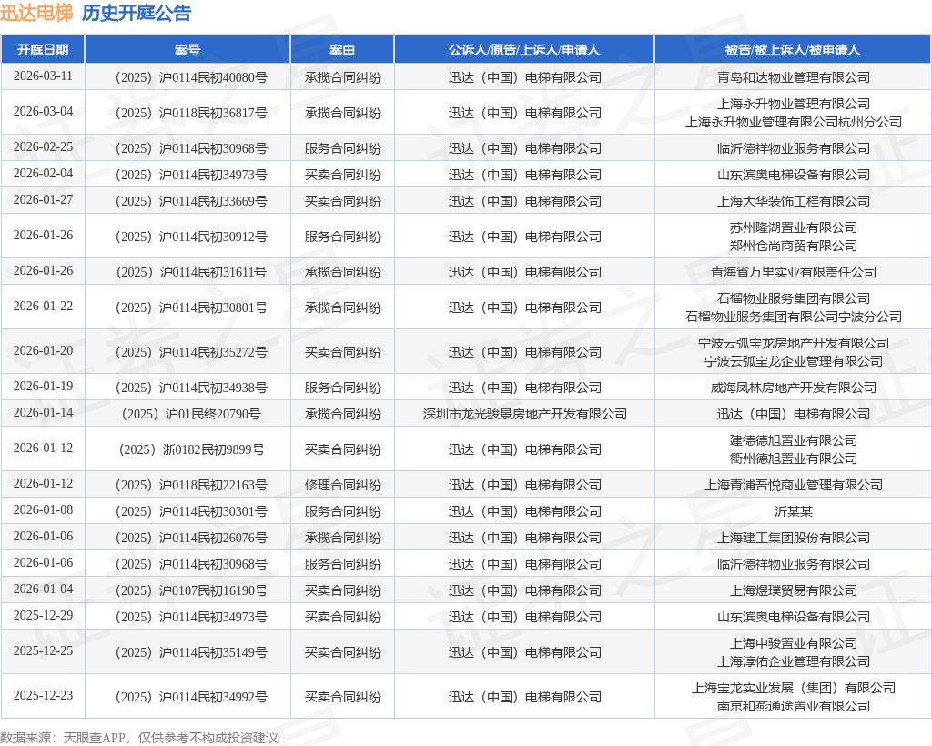
Task: Click the date 2026-01-27
Action: coord(43,199)
